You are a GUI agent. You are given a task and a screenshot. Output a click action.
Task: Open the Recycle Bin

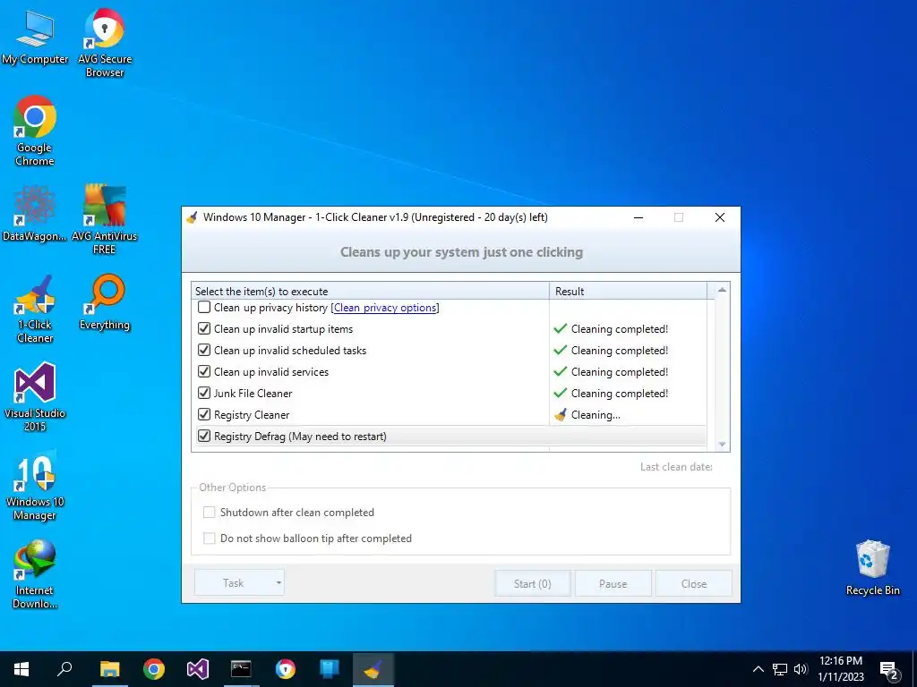click(x=872, y=568)
